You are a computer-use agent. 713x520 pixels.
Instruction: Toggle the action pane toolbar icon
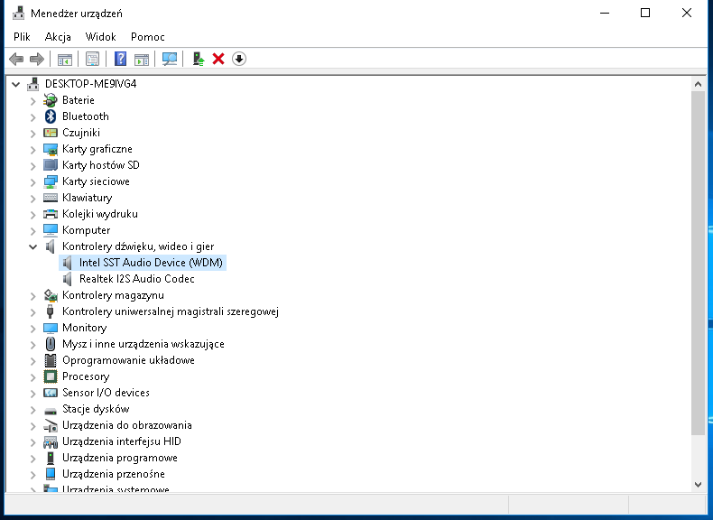coord(142,60)
